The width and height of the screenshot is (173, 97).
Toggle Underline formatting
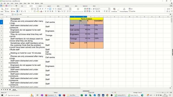[x=22, y=11]
